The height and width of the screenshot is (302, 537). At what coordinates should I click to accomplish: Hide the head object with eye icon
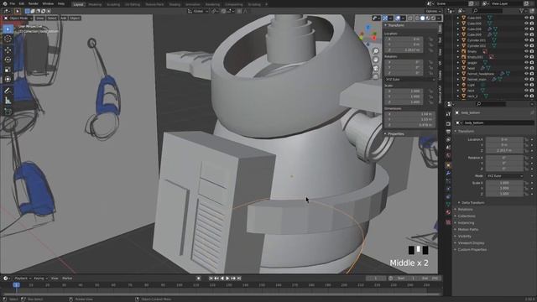tap(526, 68)
